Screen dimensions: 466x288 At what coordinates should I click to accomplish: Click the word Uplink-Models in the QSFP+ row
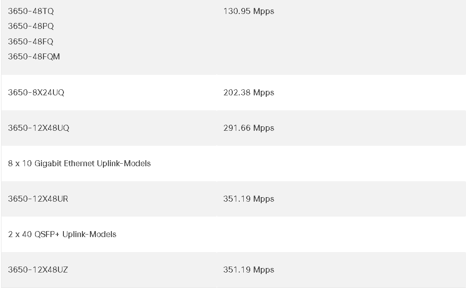pyautogui.click(x=89, y=235)
